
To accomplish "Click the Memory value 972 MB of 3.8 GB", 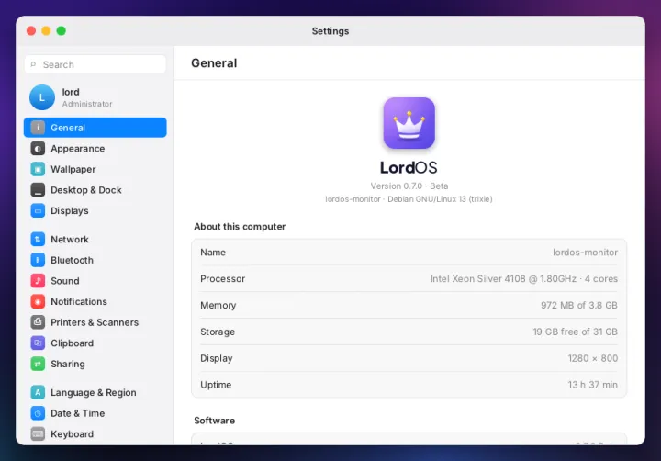I will click(x=579, y=306).
